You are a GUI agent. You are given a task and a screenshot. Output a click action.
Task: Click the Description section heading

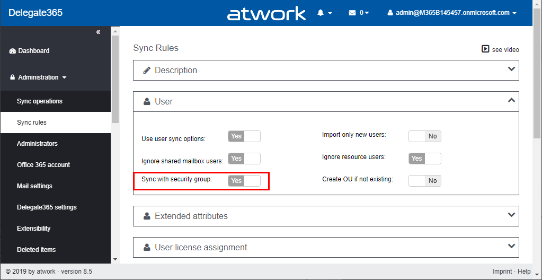[x=176, y=70]
